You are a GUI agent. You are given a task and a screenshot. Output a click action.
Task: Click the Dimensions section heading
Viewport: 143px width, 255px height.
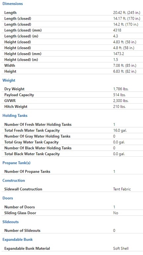(x=13, y=4)
